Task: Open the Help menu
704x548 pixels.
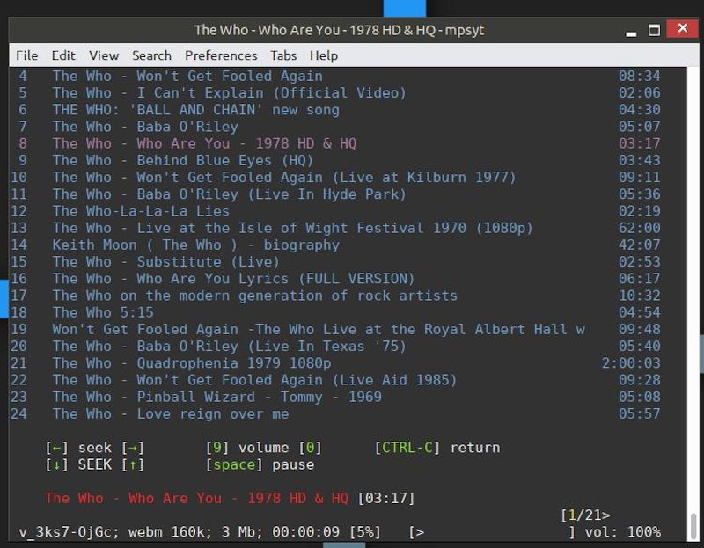Action: 324,55
